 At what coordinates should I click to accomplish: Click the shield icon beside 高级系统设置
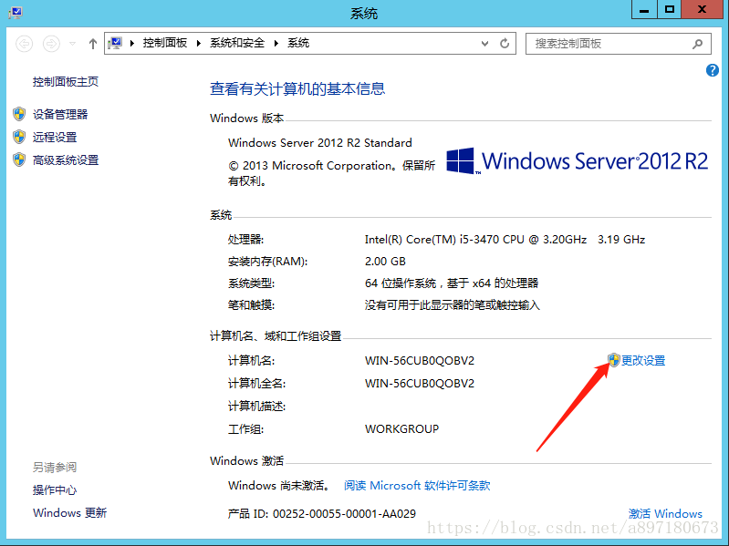click(x=19, y=160)
